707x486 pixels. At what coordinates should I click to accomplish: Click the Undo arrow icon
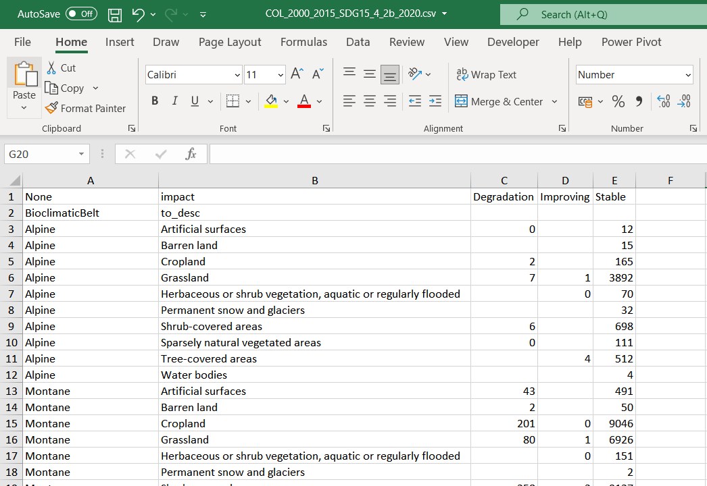pyautogui.click(x=138, y=14)
